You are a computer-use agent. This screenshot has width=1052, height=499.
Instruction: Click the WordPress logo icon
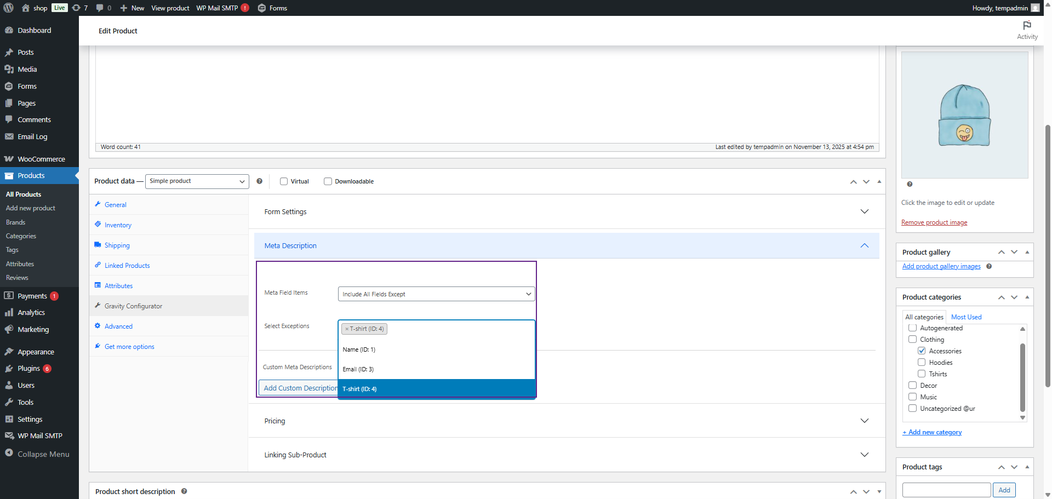9,8
